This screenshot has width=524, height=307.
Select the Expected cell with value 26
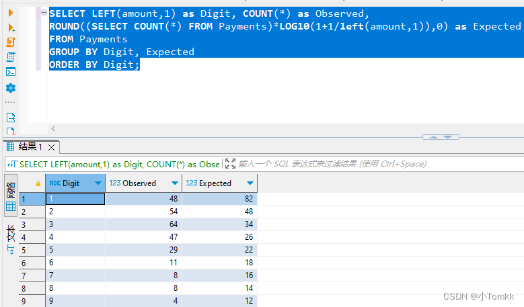pyautogui.click(x=219, y=237)
